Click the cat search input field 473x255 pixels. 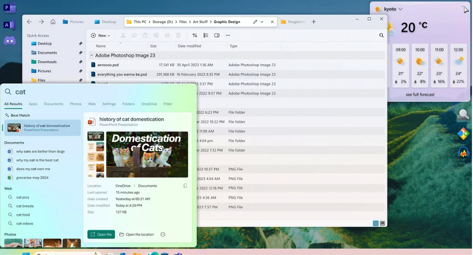[99, 92]
